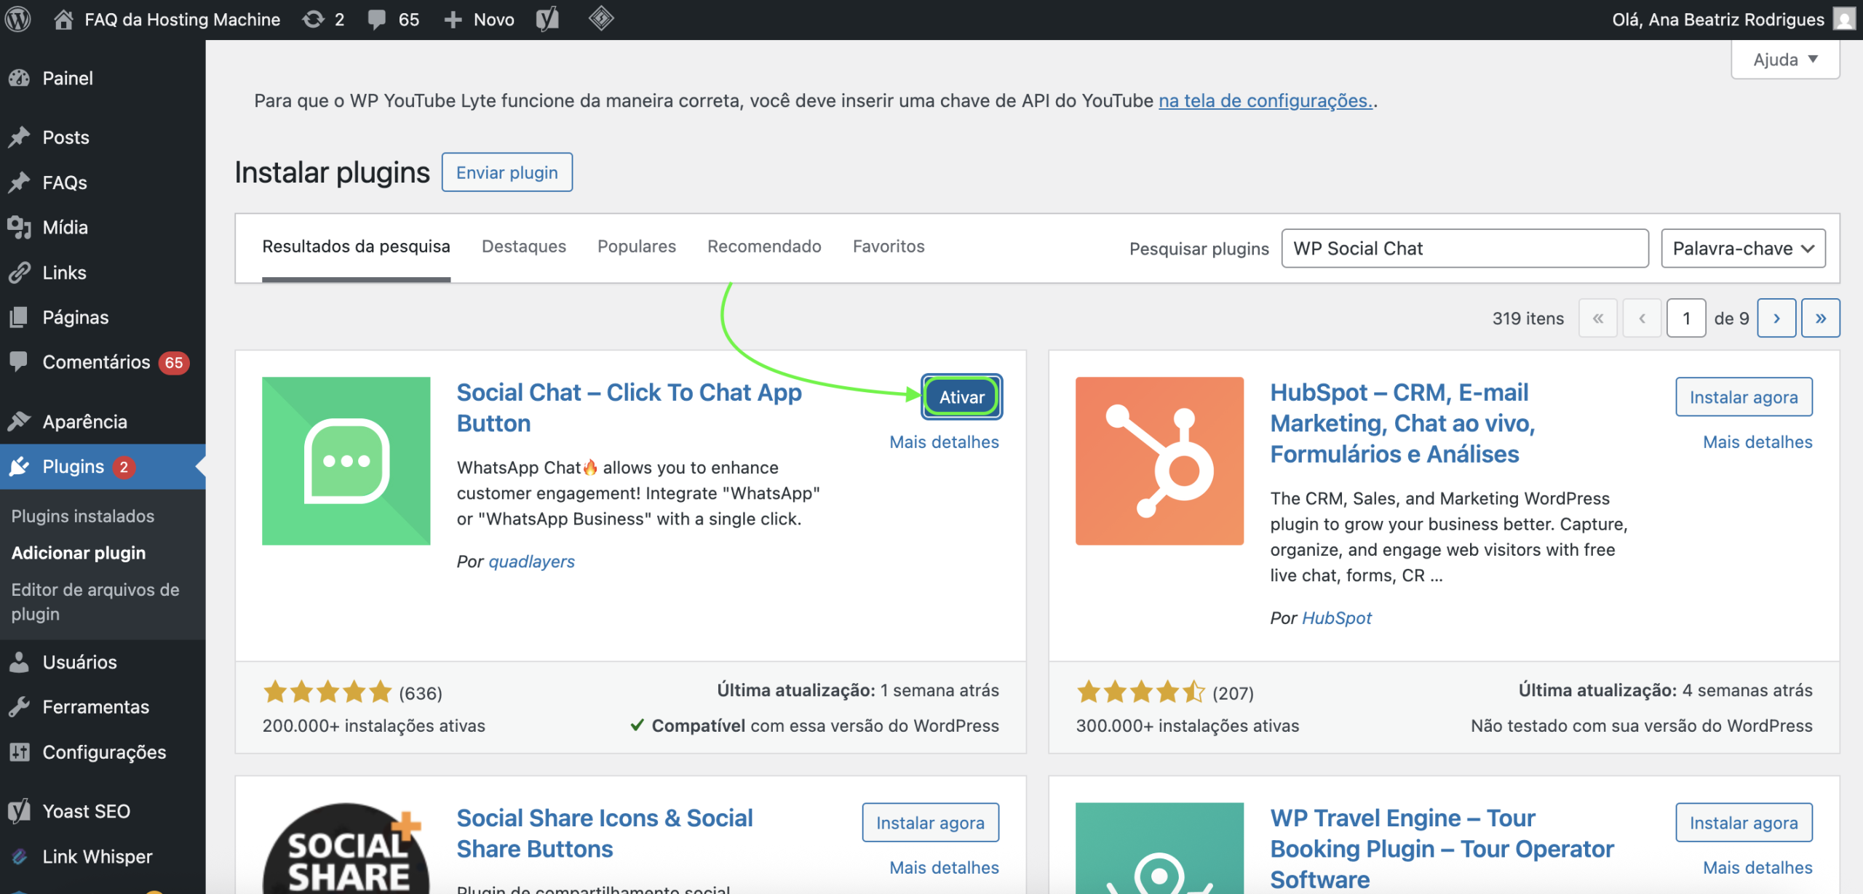Image resolution: width=1863 pixels, height=894 pixels.
Task: Click the Mídia media icon
Action: (20, 227)
